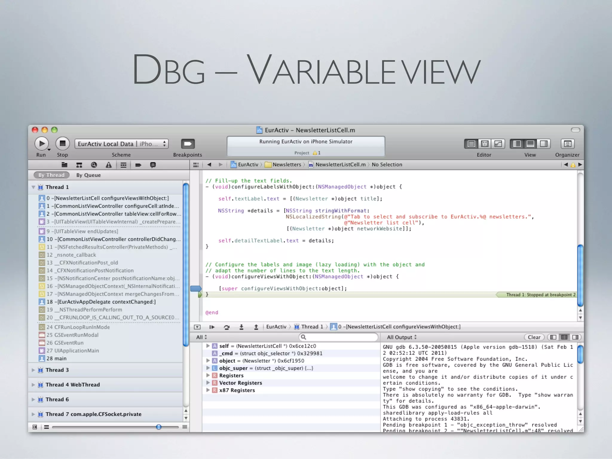
Task: Show only console pane
Action: pyautogui.click(x=575, y=337)
